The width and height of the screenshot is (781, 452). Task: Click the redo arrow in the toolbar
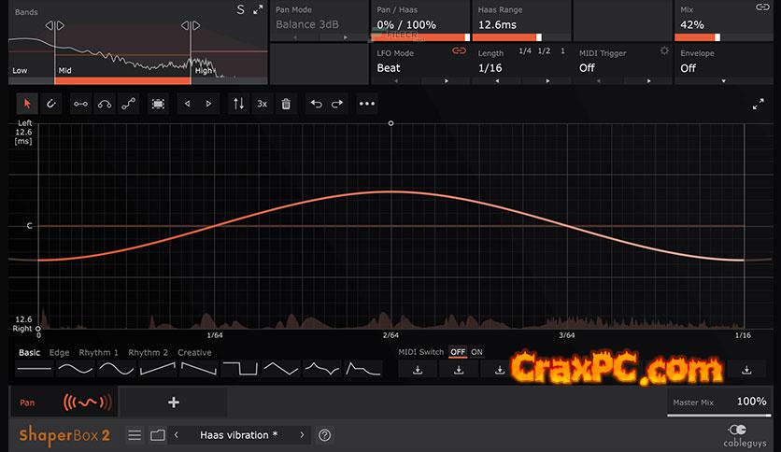(x=337, y=104)
